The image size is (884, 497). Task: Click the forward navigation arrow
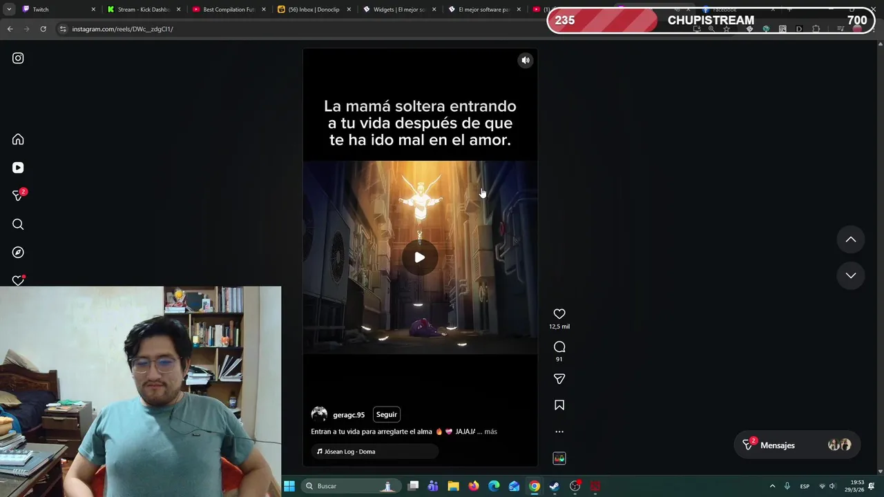tap(26, 29)
